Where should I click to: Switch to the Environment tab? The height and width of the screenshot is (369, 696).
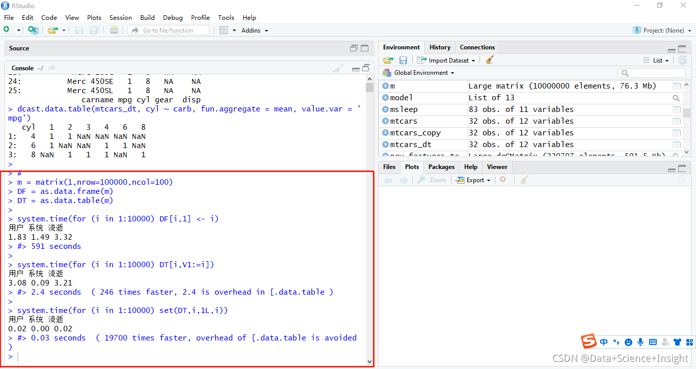(401, 47)
